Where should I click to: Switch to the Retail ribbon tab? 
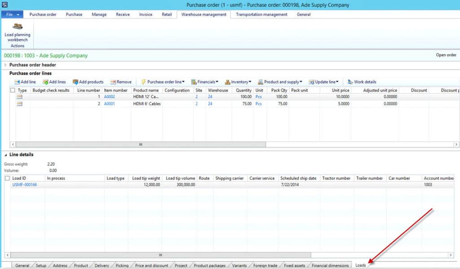coord(167,14)
